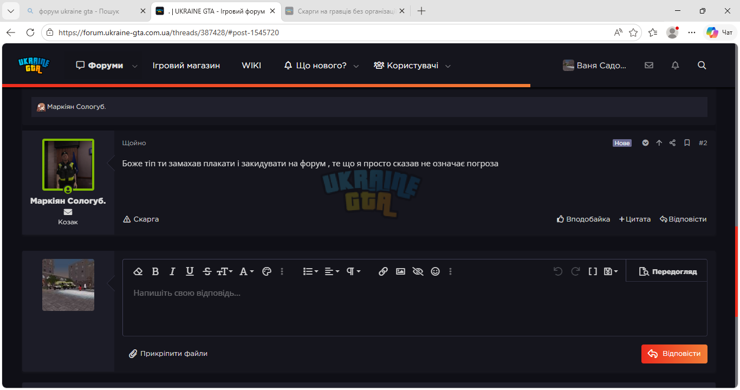Toggle underline formatting in editor
Viewport: 740px width, 390px height.
pyautogui.click(x=190, y=271)
